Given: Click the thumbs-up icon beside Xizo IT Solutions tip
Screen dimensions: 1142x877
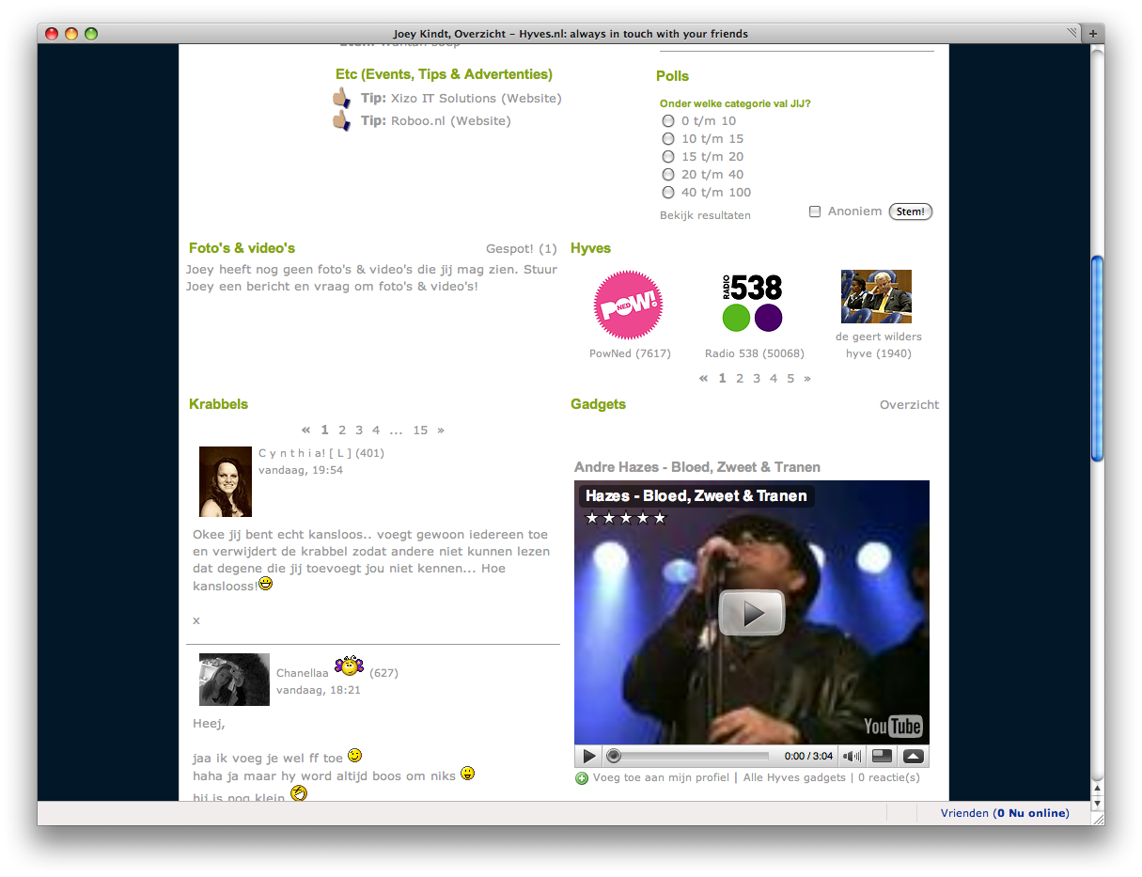Looking at the screenshot, I should point(341,98).
